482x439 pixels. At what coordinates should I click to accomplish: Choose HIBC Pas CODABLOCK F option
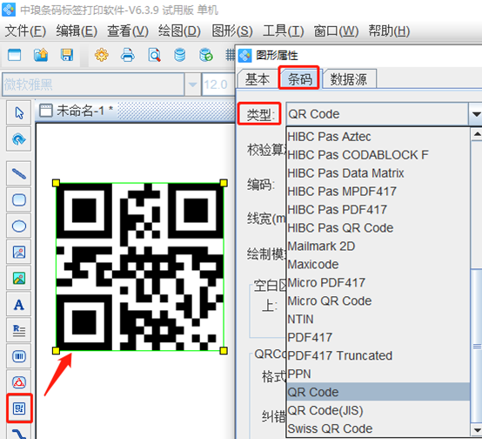point(378,155)
